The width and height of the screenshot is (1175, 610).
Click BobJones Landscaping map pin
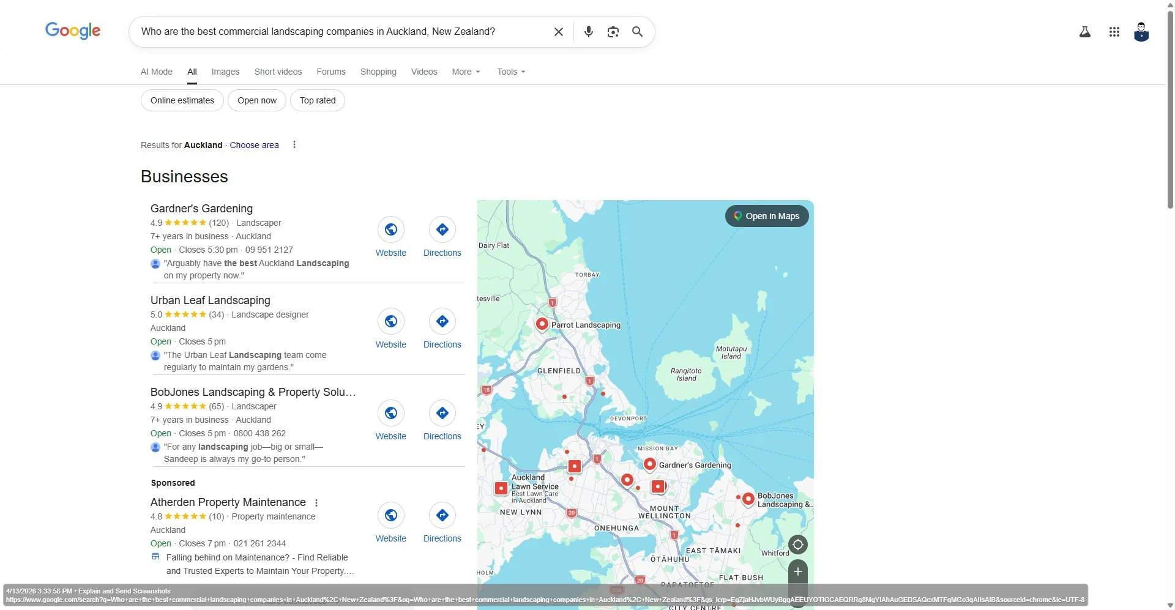pyautogui.click(x=748, y=499)
